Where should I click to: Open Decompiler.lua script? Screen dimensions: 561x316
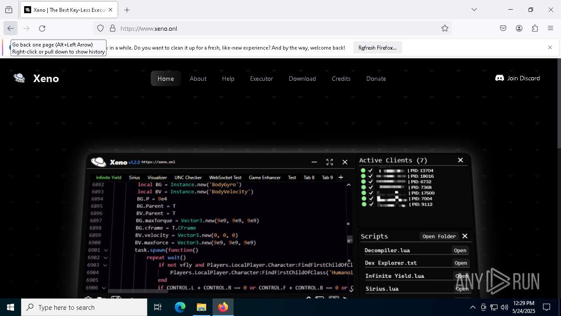click(460, 251)
